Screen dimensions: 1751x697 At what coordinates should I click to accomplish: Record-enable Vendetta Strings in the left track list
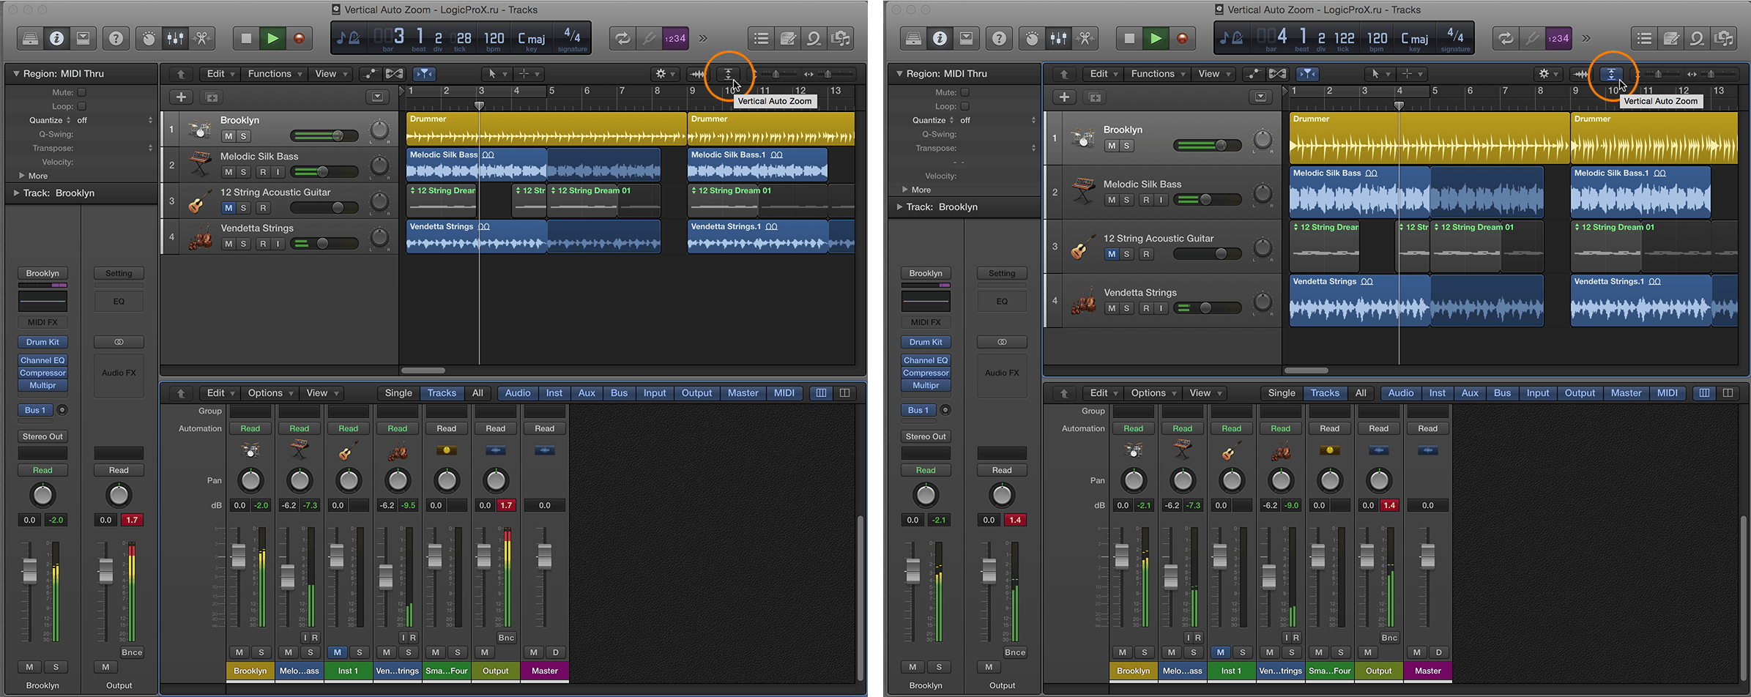point(262,244)
